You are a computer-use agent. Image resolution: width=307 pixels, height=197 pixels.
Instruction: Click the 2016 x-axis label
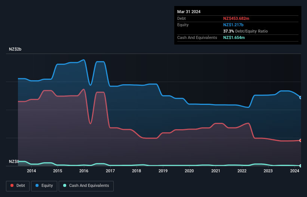84,171
